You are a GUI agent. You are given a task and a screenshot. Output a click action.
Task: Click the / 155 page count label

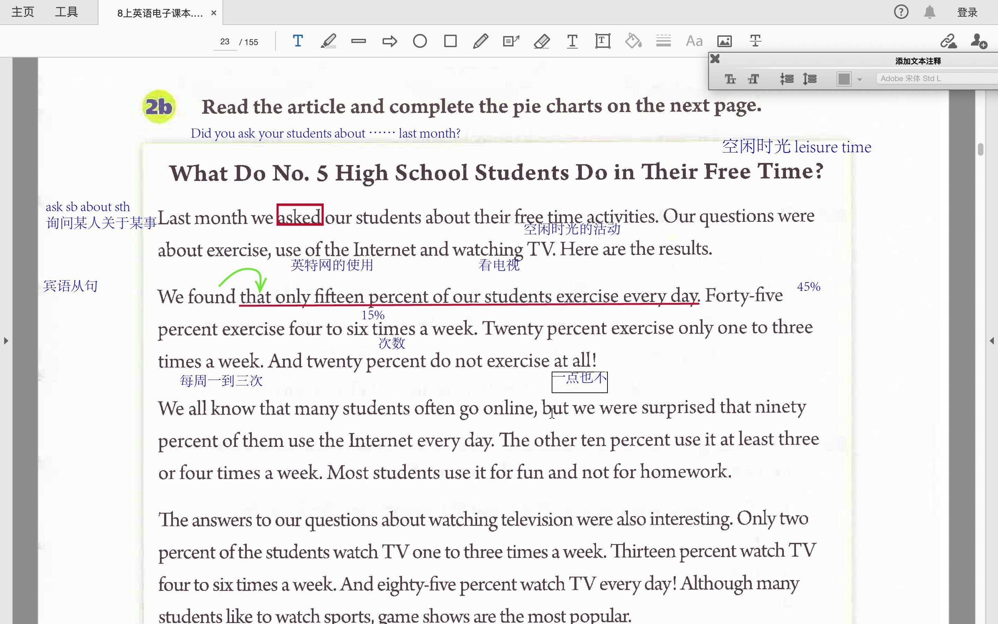coord(249,42)
